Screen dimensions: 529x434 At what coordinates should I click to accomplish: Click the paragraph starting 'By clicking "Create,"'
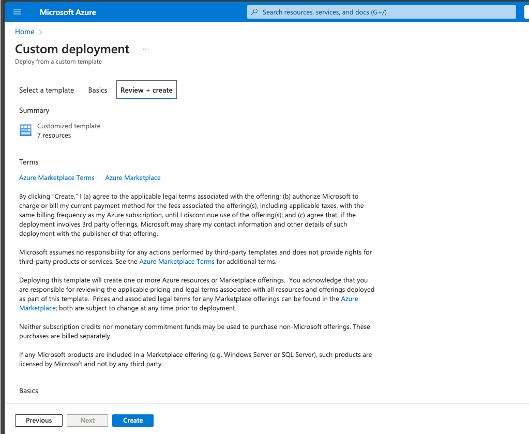coord(191,215)
